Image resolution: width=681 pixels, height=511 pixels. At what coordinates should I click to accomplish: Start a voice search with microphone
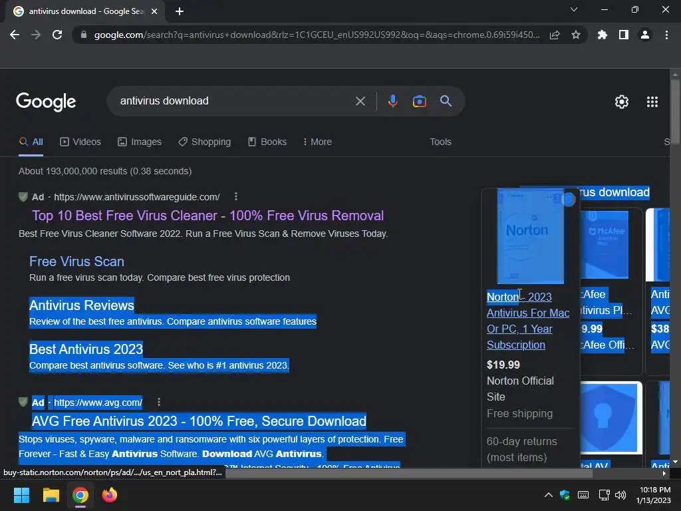[392, 101]
